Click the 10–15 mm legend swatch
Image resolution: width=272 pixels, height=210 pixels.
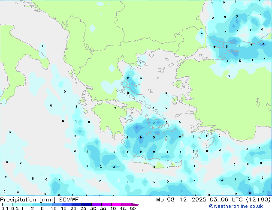57,204
